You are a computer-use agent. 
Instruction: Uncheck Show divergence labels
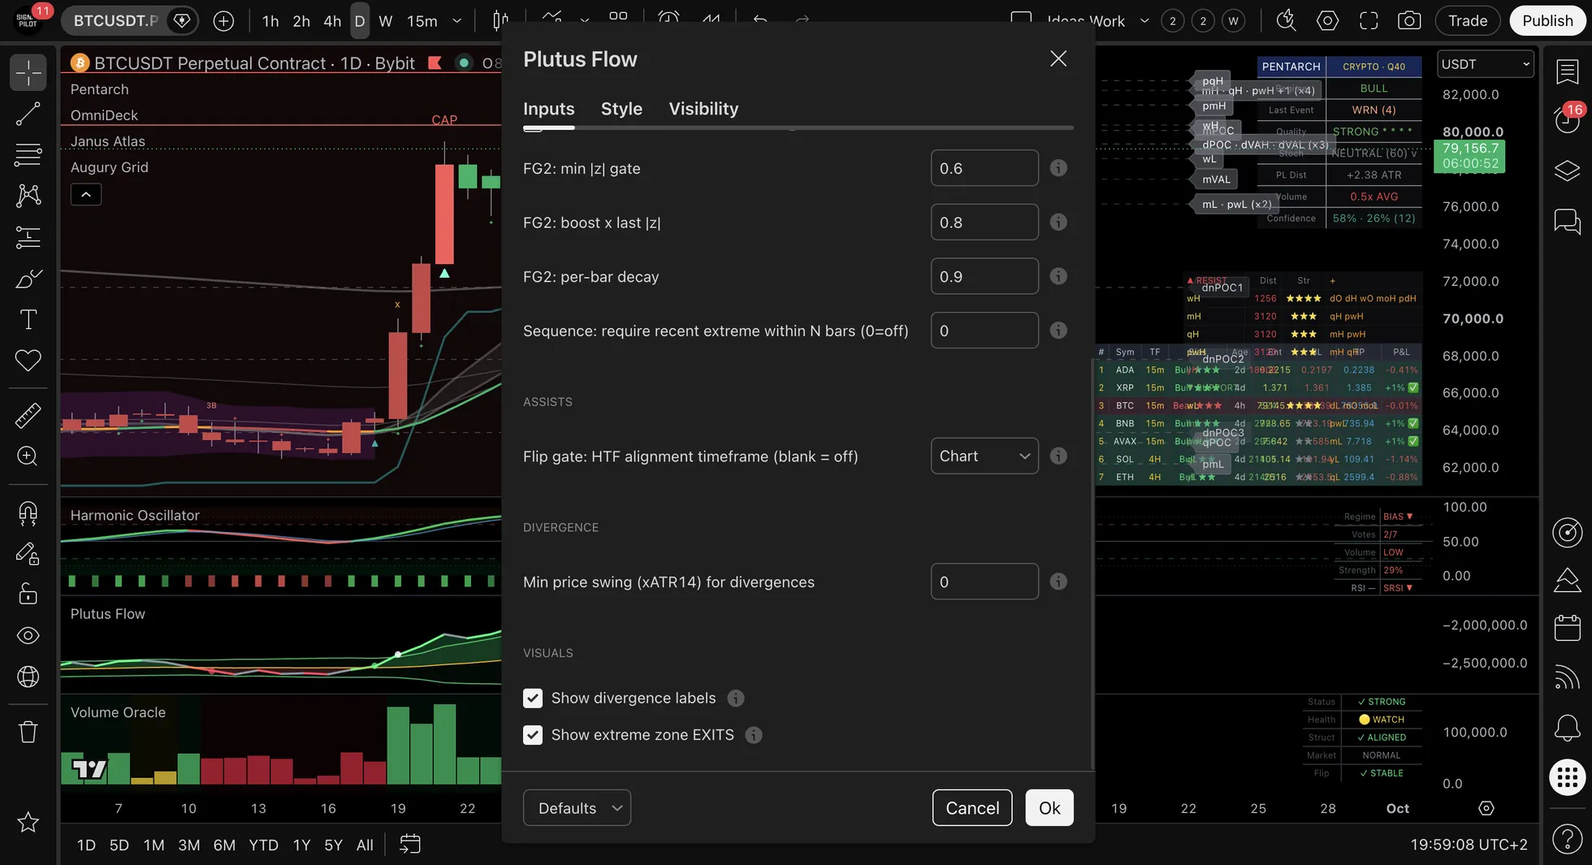tap(533, 698)
